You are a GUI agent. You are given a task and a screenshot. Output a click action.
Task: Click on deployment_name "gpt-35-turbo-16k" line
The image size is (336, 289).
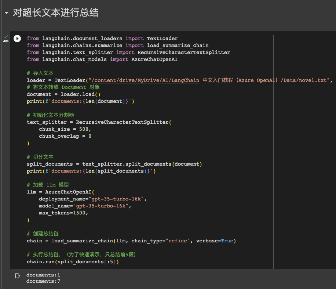pos(92,199)
